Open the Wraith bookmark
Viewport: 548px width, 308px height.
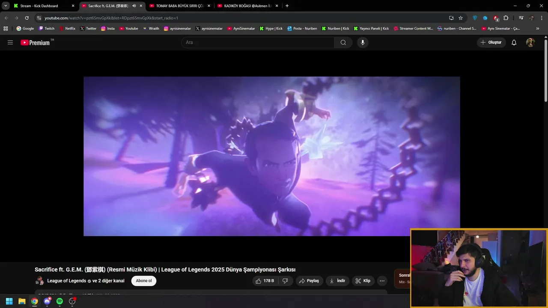(x=151, y=28)
